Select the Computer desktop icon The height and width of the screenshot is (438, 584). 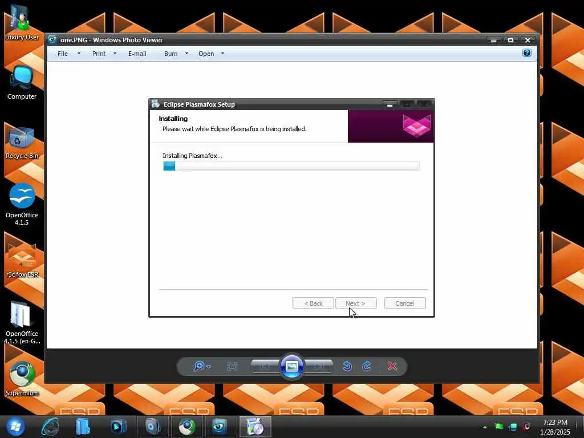point(22,82)
